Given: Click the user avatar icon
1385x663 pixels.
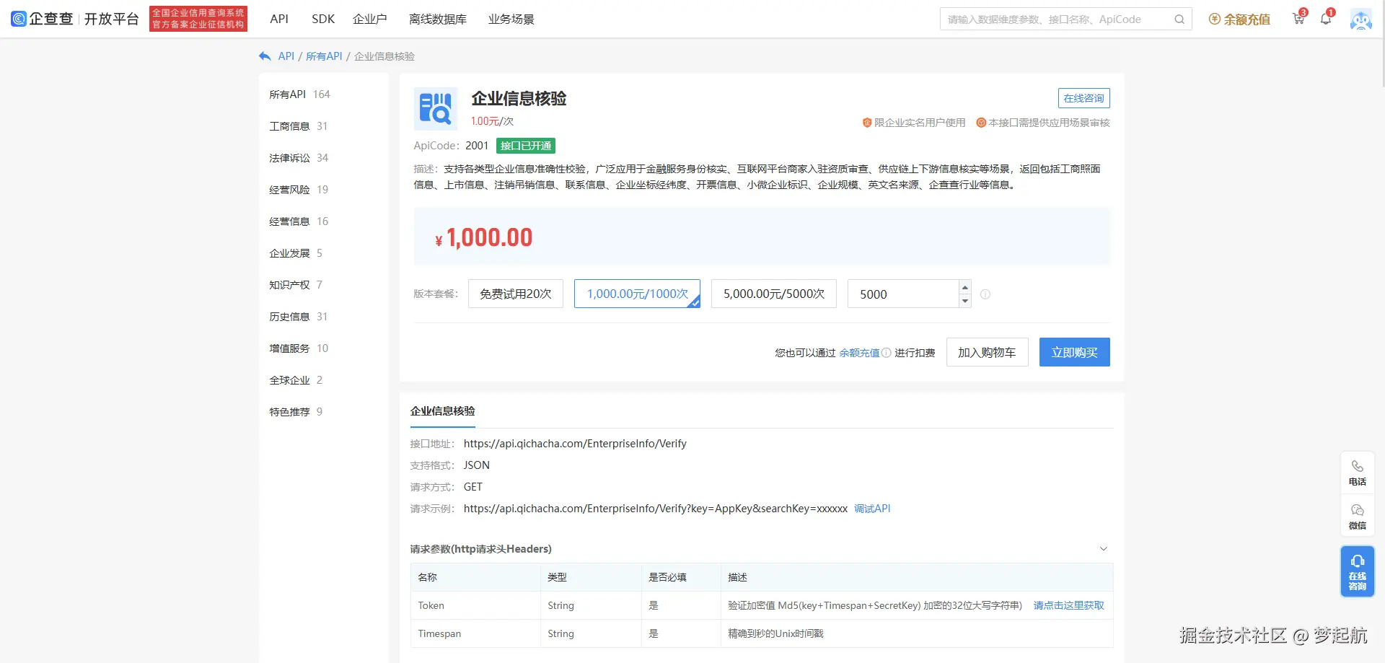Looking at the screenshot, I should 1361,19.
